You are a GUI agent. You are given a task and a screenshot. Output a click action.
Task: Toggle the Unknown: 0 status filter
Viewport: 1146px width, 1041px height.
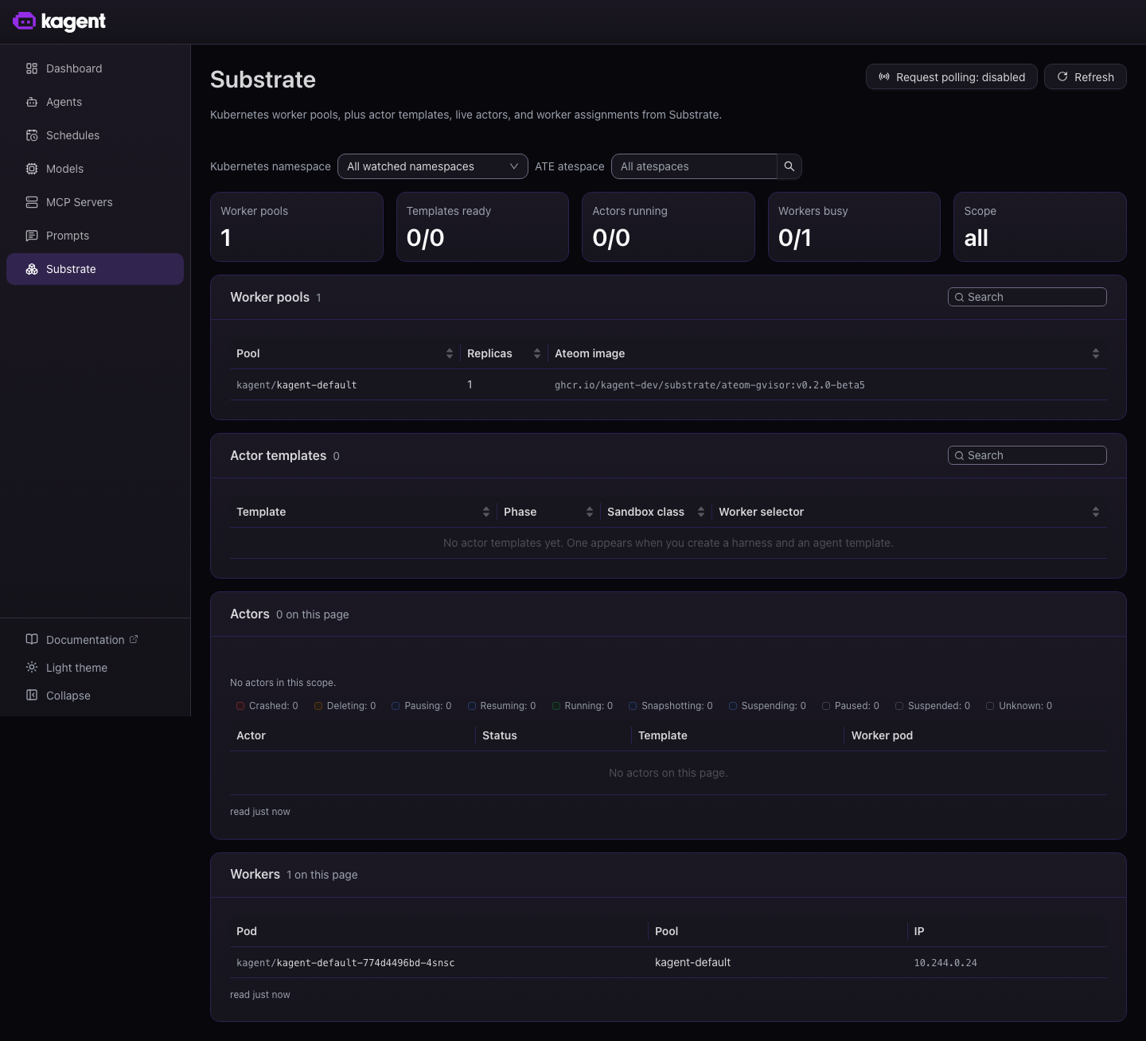tap(1019, 706)
